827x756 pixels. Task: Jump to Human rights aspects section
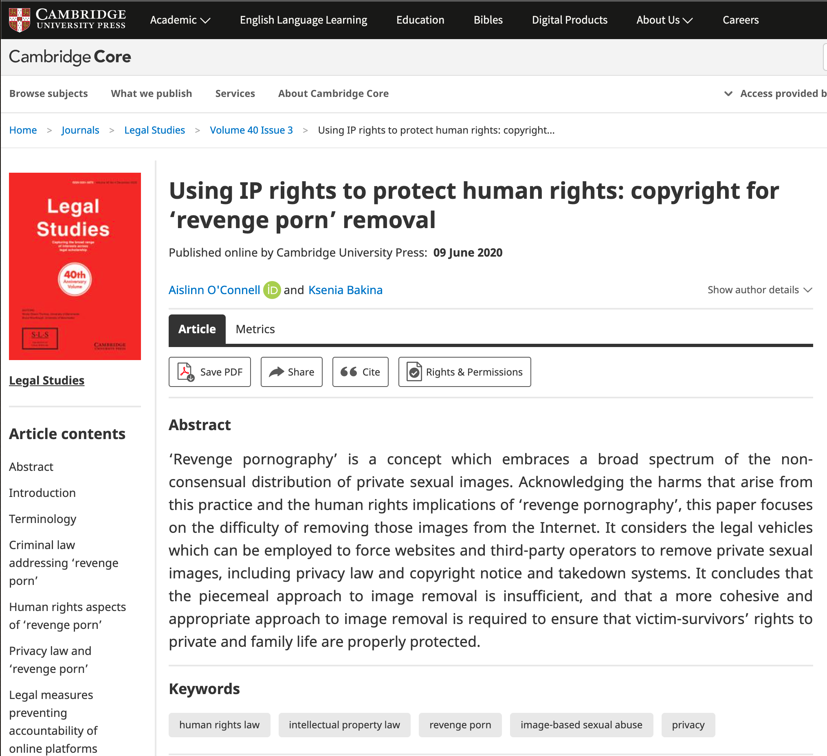click(x=68, y=616)
